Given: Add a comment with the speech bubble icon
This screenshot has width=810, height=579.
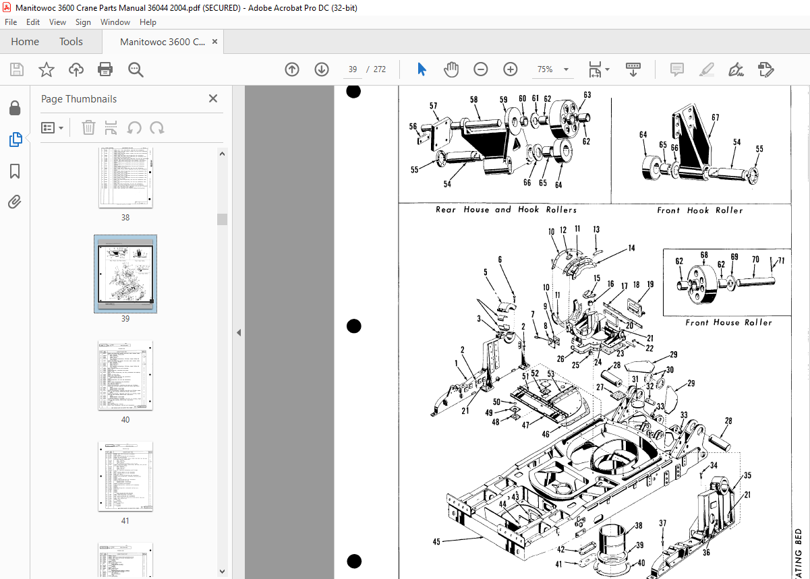Looking at the screenshot, I should pos(677,69).
